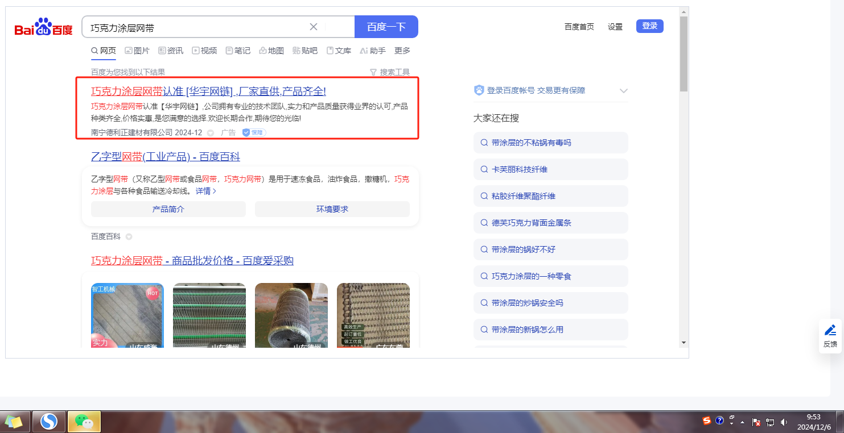The width and height of the screenshot is (844, 433).
Task: Open the 华宇网链 ad result title
Action: pos(208,91)
